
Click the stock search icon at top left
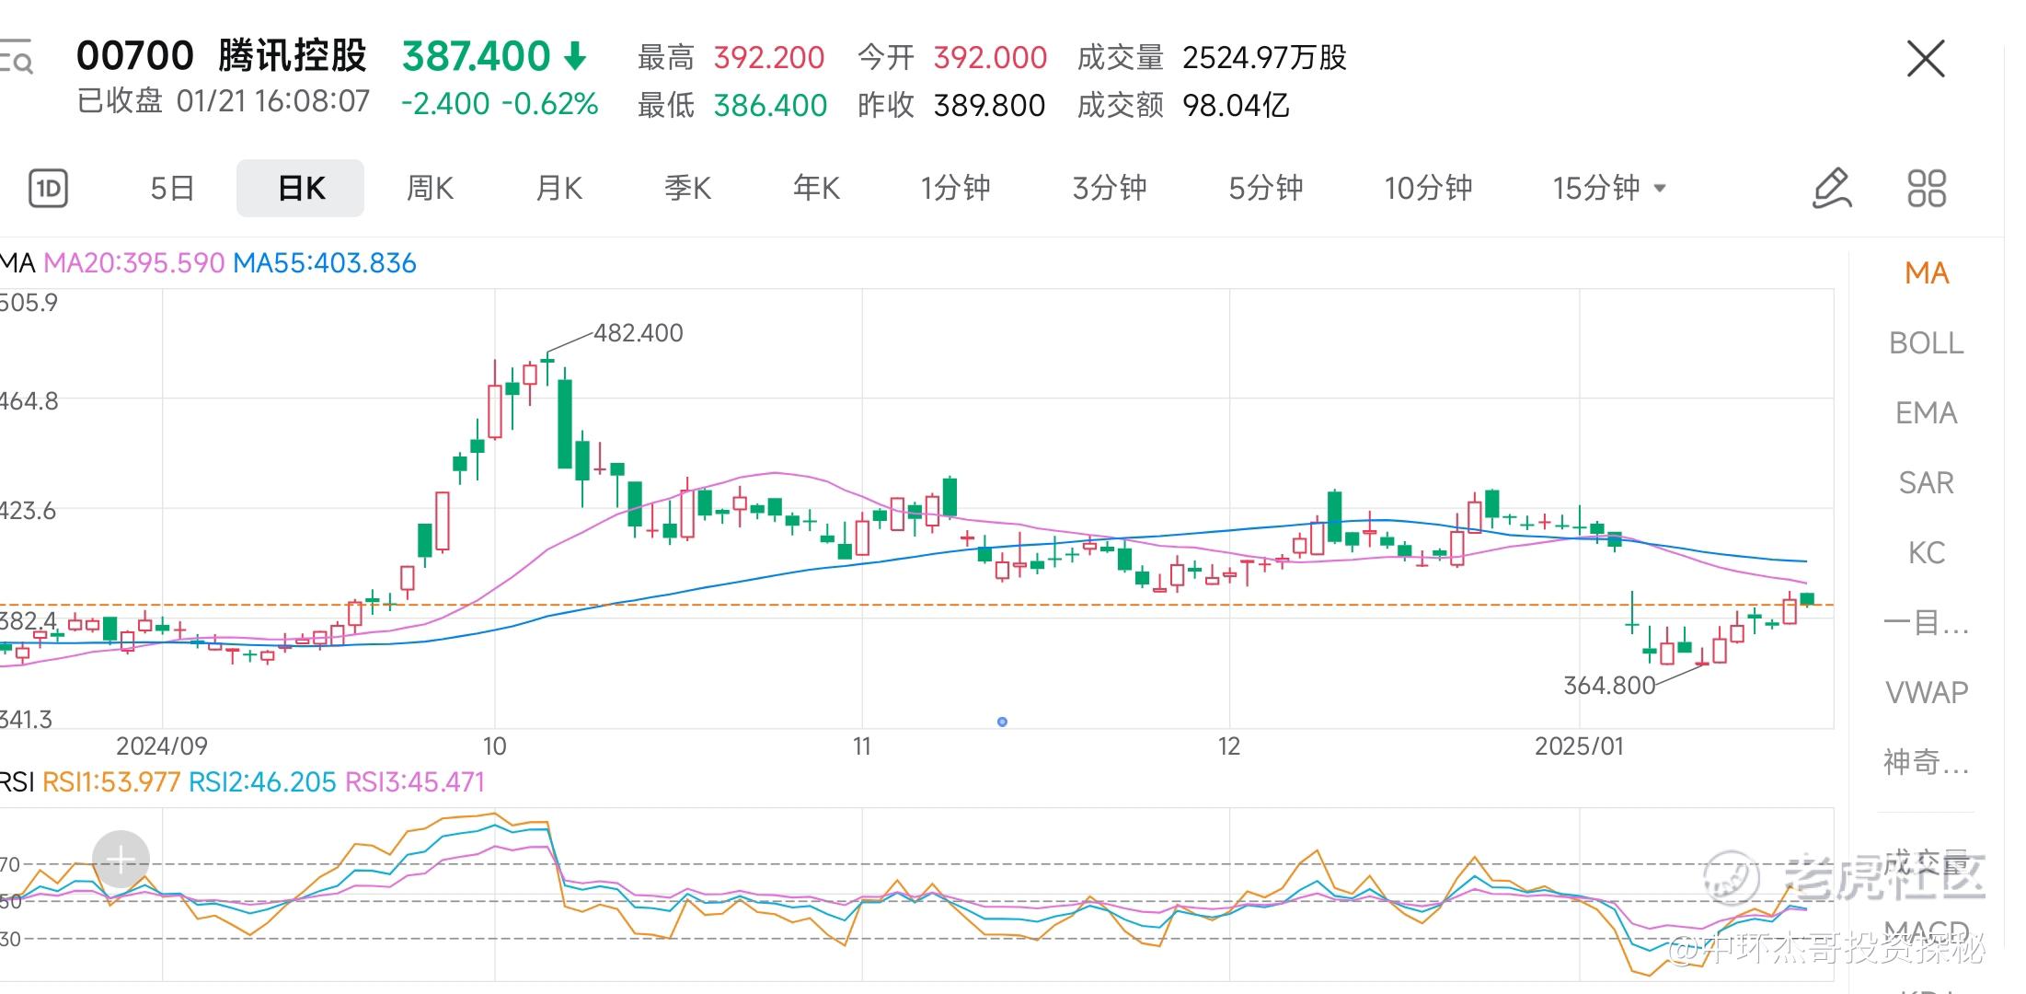click(18, 57)
